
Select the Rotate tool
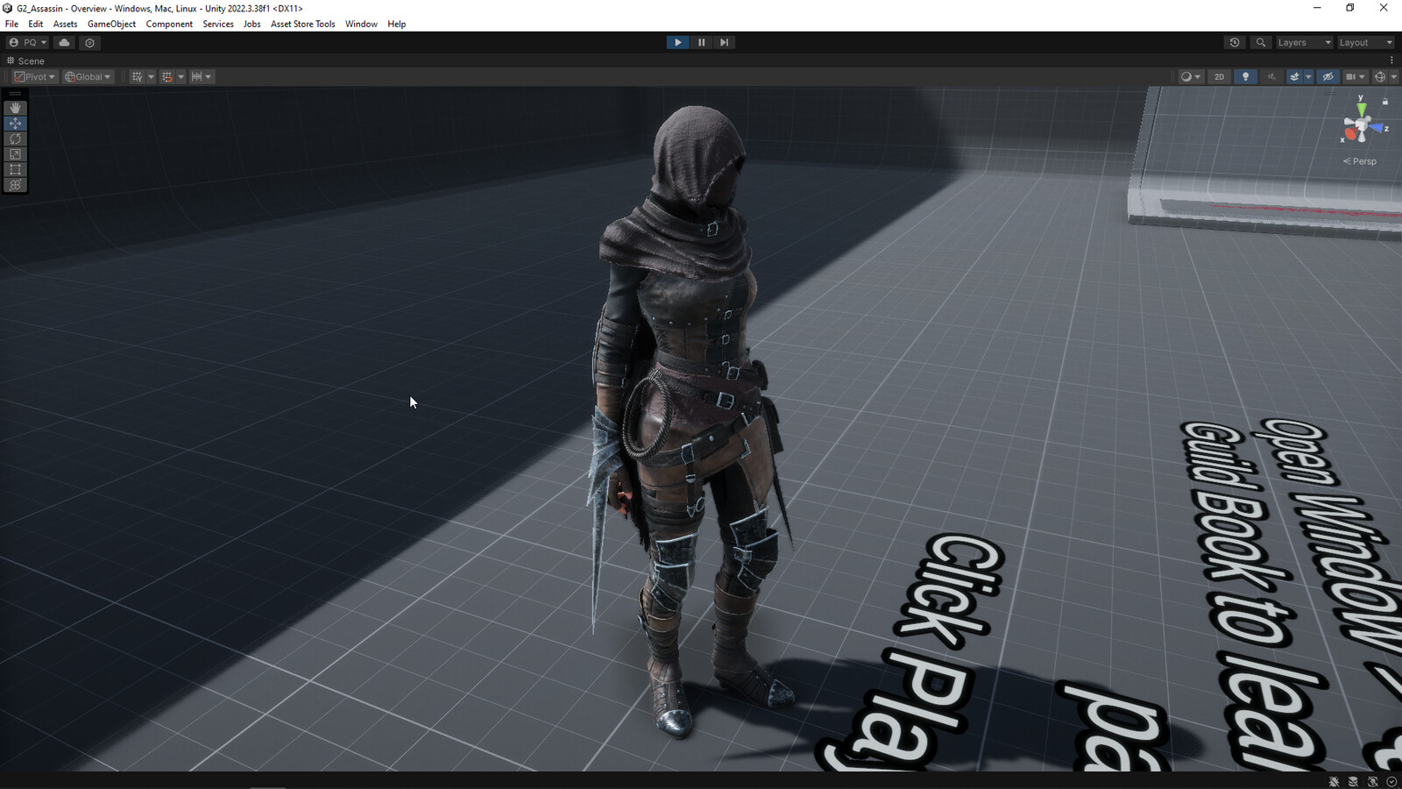pos(15,139)
